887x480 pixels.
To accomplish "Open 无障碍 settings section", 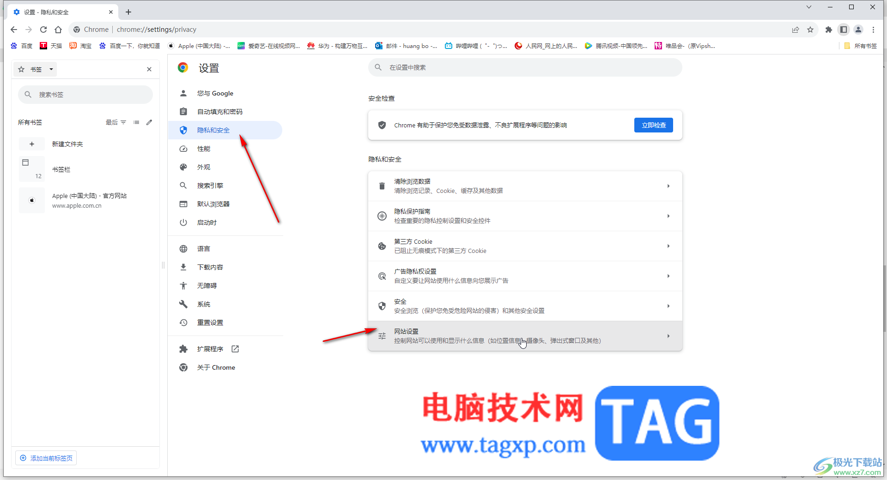I will coord(225,286).
